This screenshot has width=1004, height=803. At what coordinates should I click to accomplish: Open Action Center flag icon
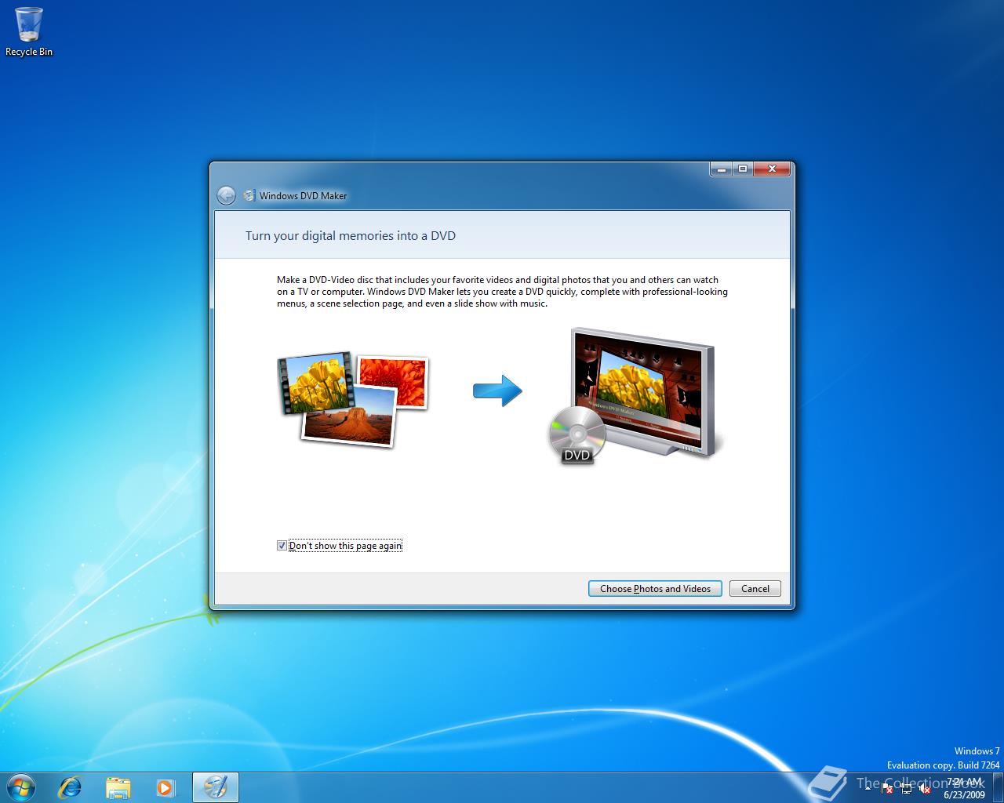click(x=886, y=787)
